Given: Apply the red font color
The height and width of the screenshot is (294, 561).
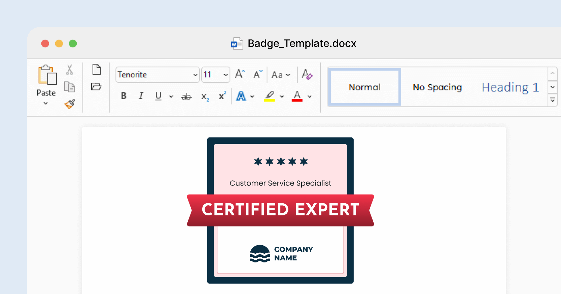Looking at the screenshot, I should click(297, 96).
